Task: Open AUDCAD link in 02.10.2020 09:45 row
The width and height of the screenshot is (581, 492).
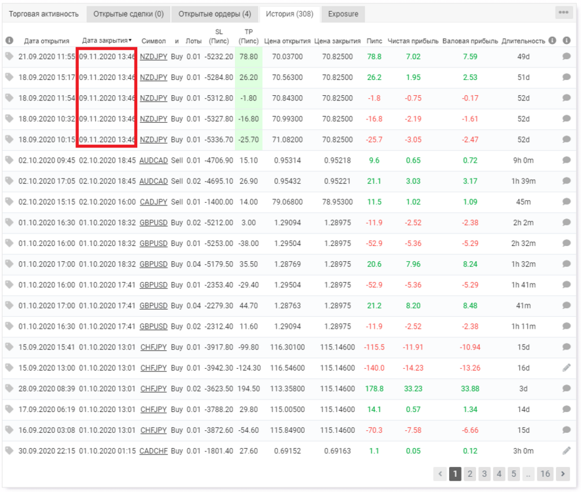Action: (154, 160)
